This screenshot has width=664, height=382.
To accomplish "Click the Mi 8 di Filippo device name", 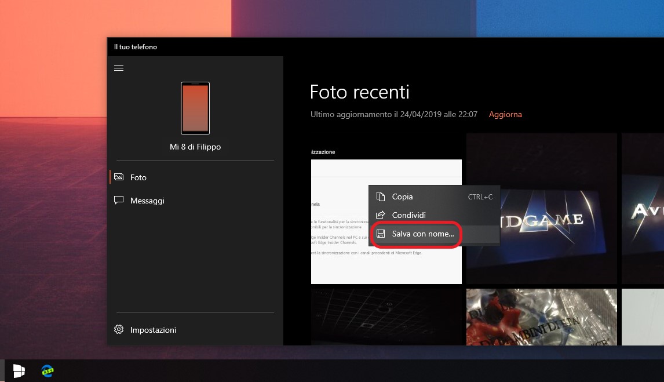I will pos(195,147).
